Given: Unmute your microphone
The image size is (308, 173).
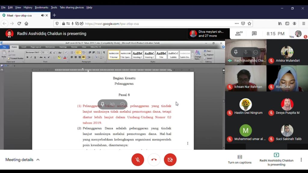Looking at the screenshot, I should (138, 160).
